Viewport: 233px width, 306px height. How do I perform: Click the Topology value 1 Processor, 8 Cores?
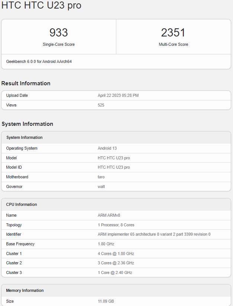pyautogui.click(x=116, y=225)
